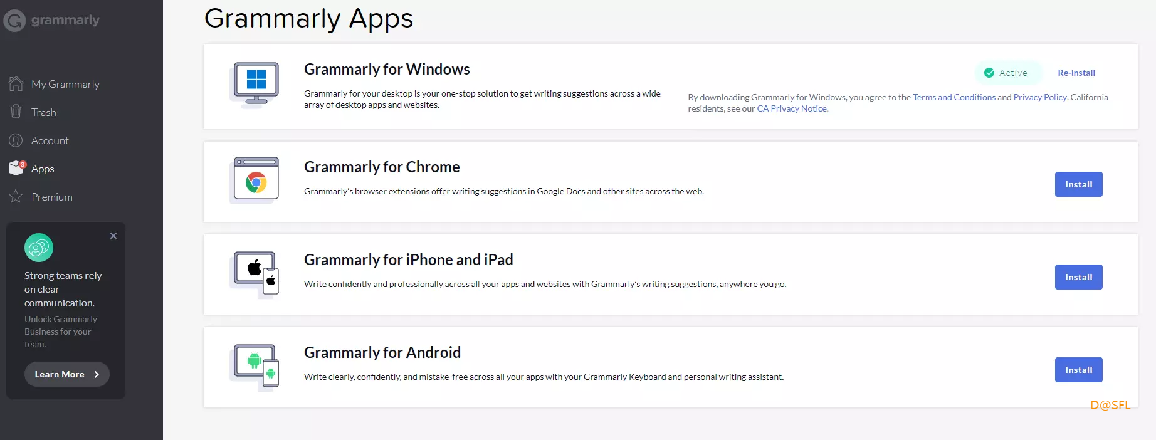Open the Premium page
Viewport: 1156px width, 440px height.
52,197
